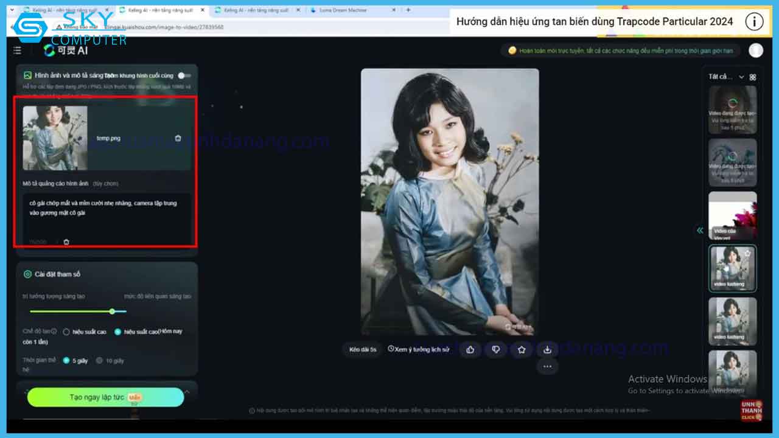Viewport: 779px width, 438px height.
Task: Collapse the history side panel with double chevron
Action: (x=700, y=230)
